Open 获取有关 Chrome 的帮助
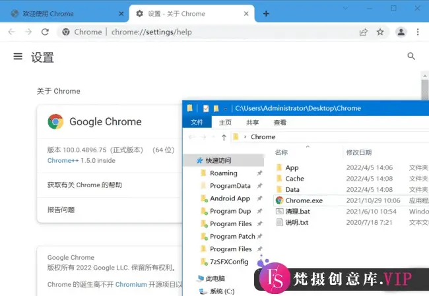 click(110, 185)
